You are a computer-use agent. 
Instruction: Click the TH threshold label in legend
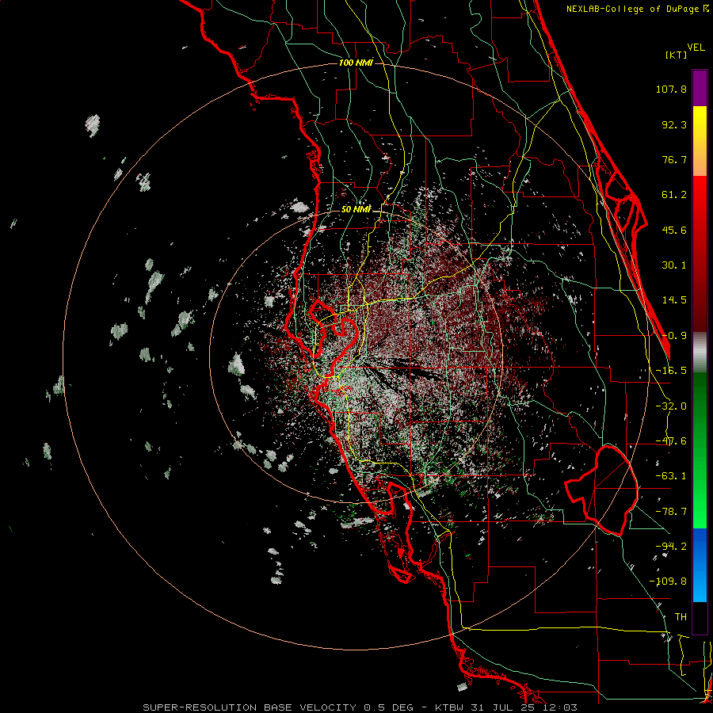click(681, 617)
